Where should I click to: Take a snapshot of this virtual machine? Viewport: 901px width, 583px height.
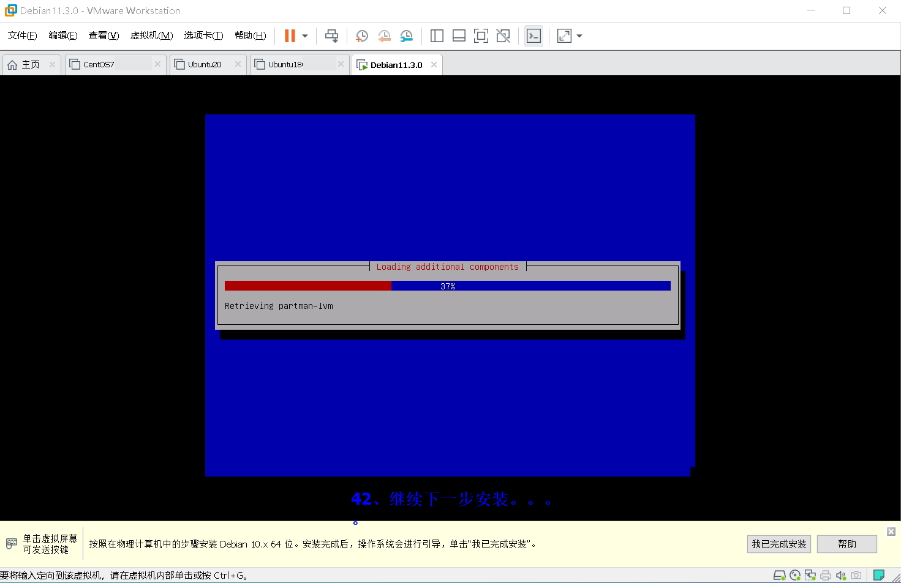click(362, 36)
